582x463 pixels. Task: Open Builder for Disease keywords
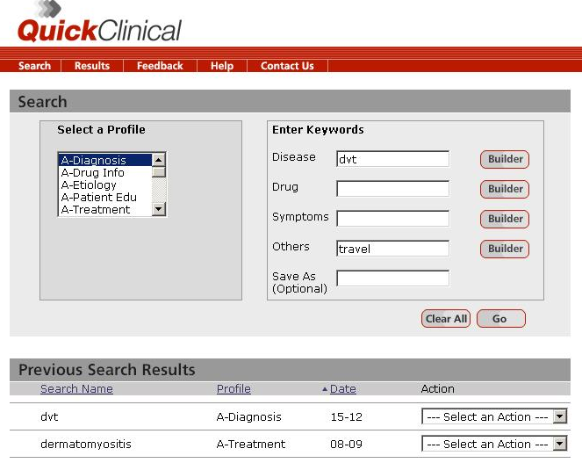(x=505, y=159)
